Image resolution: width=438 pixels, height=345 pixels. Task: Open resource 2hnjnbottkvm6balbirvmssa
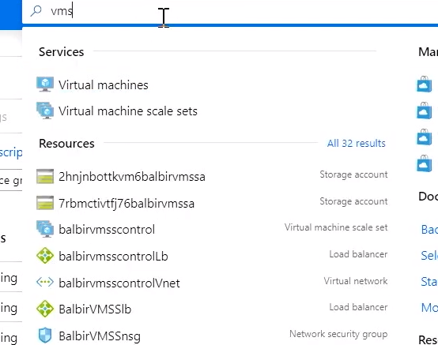coord(132,177)
